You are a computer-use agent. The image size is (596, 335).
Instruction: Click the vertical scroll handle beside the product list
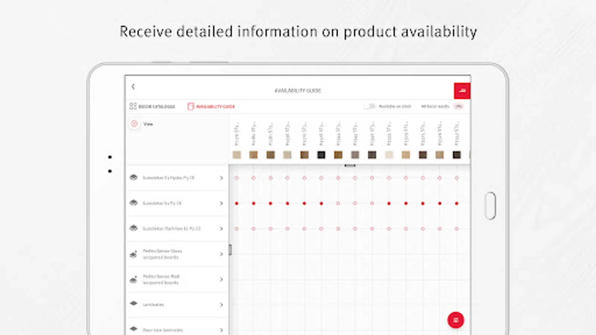230,250
